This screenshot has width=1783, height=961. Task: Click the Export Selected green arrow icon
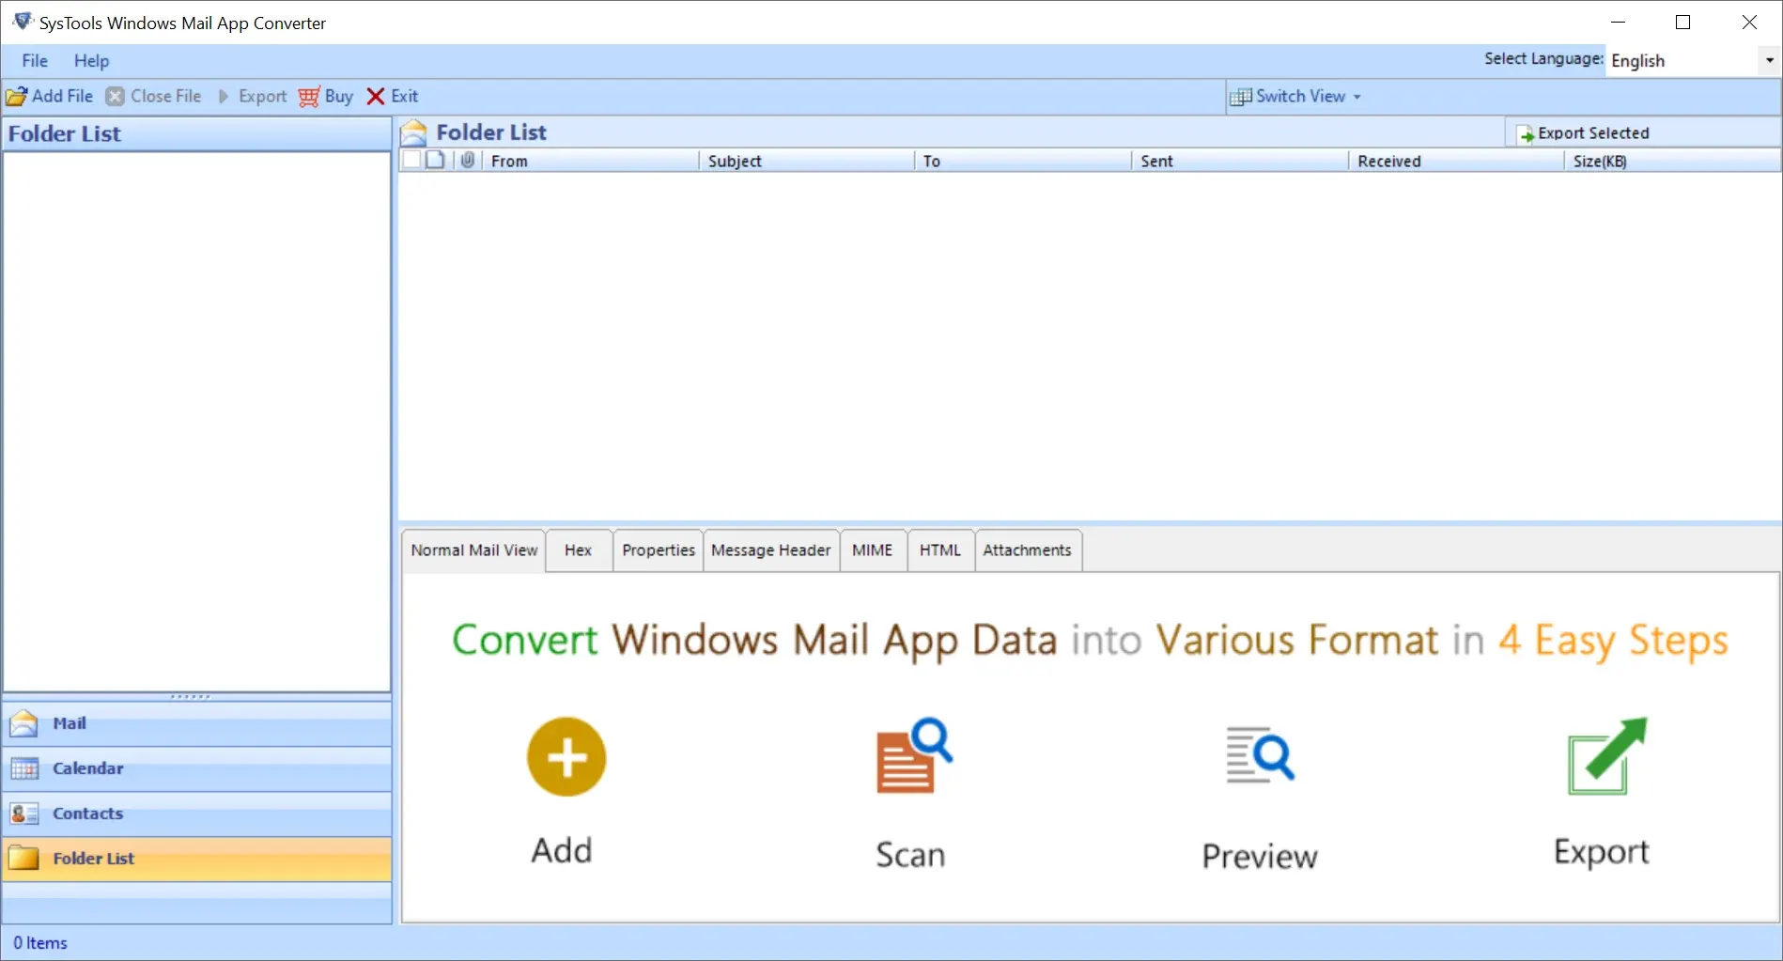[x=1525, y=132]
